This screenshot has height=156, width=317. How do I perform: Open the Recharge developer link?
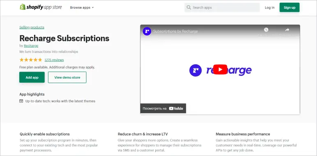point(31,46)
